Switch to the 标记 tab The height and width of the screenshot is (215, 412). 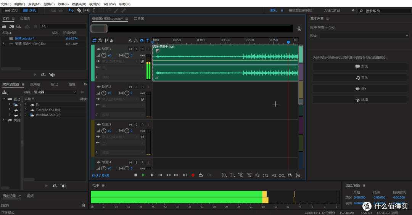[x=55, y=84]
